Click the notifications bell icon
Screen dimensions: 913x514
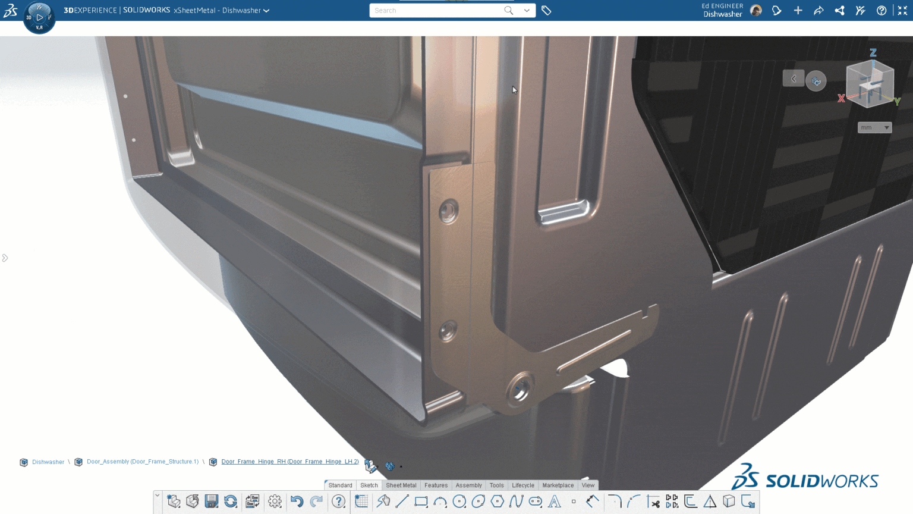coord(777,10)
